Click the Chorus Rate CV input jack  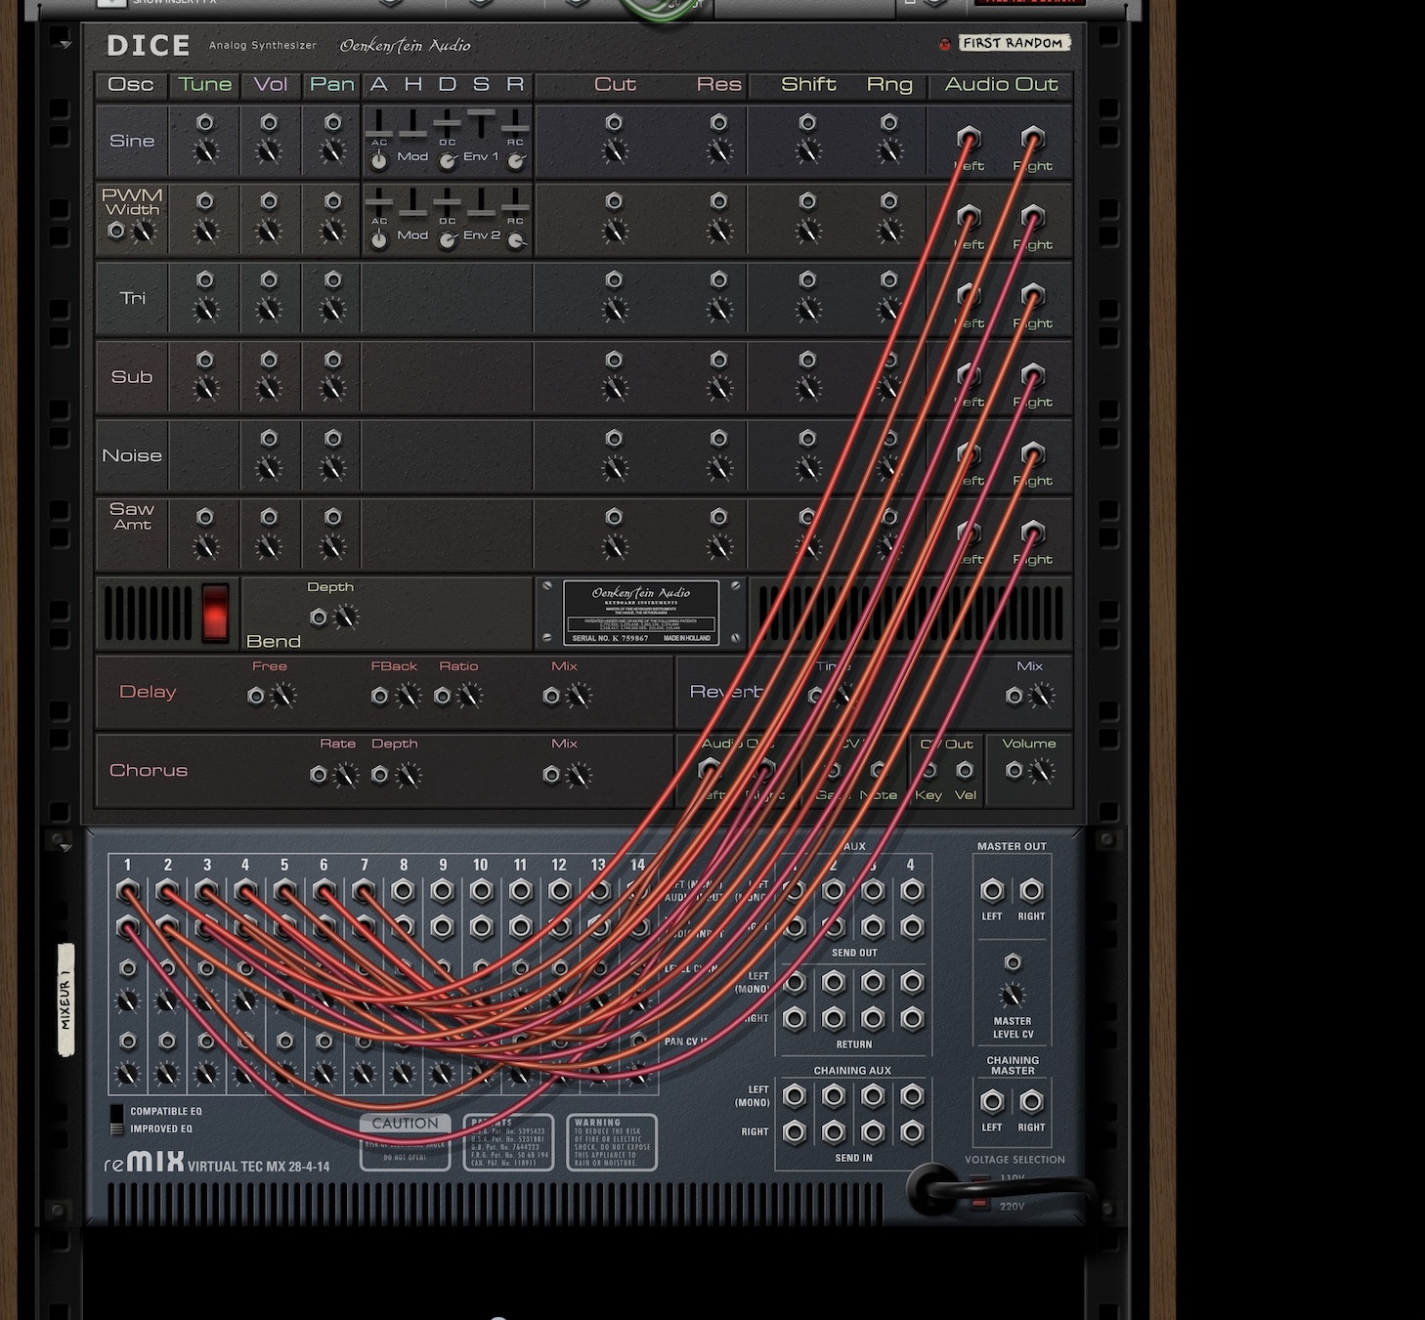(318, 775)
